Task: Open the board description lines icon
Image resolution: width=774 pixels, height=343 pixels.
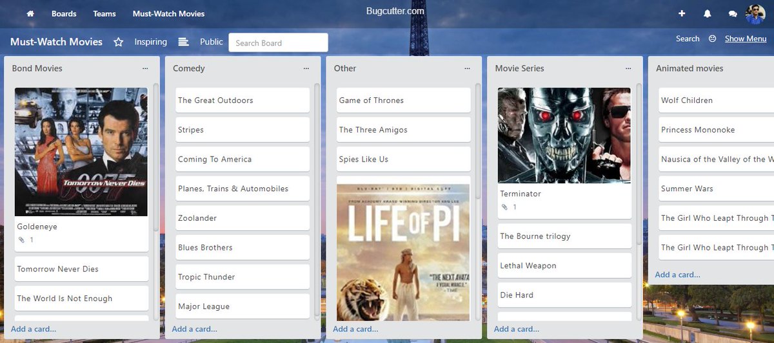Action: tap(183, 42)
